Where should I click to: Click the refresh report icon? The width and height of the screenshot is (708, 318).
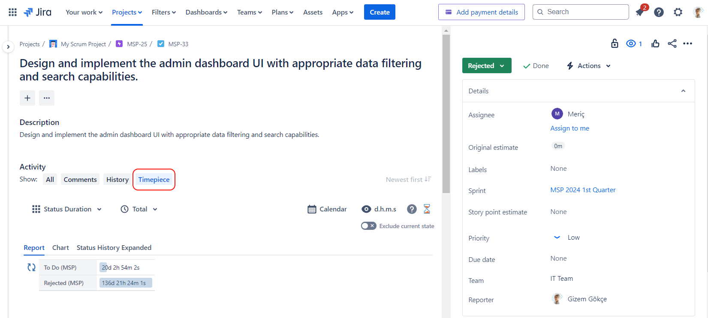pos(31,267)
